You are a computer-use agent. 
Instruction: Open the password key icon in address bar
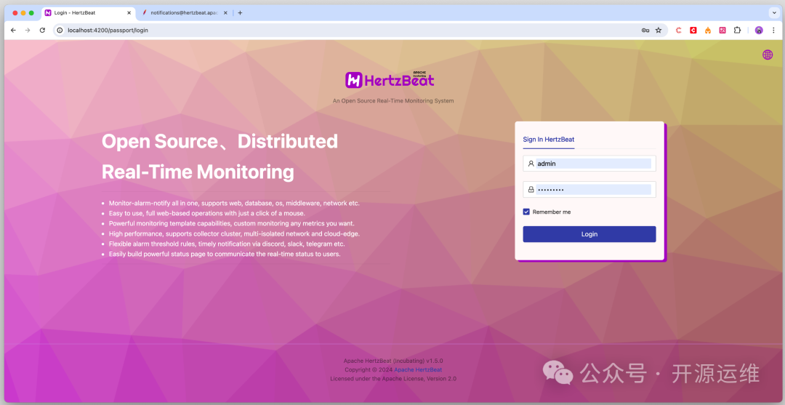coord(645,30)
